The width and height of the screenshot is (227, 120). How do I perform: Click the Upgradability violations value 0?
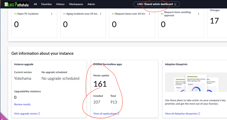(x=15, y=98)
